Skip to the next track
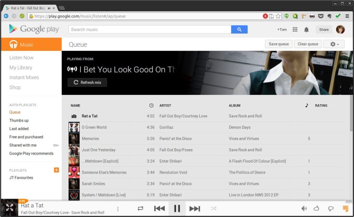354x217 pixels. tap(194, 209)
